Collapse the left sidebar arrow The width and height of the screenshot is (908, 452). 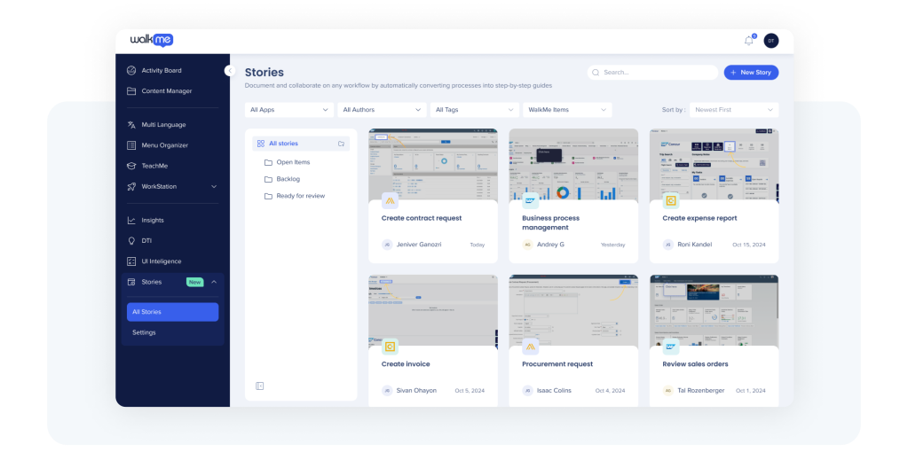click(x=229, y=70)
